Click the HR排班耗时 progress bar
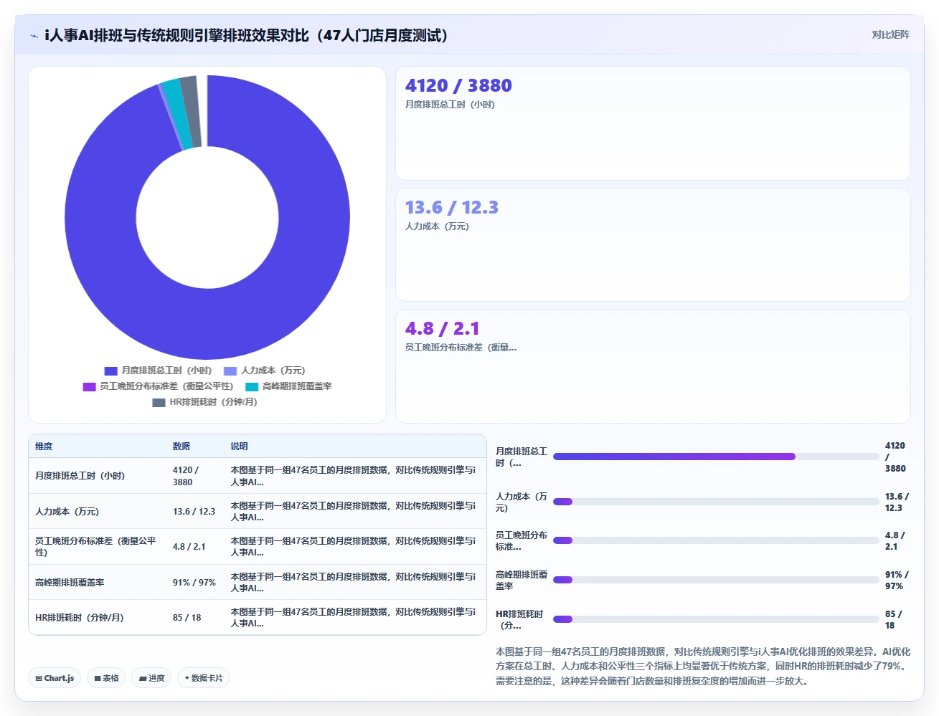939x716 pixels. click(716, 619)
